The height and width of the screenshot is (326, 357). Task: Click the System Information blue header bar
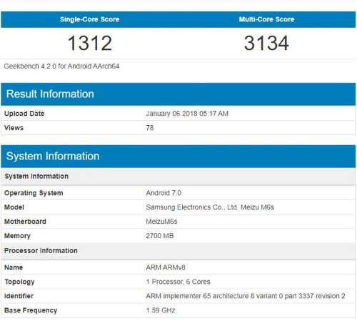(x=178, y=157)
